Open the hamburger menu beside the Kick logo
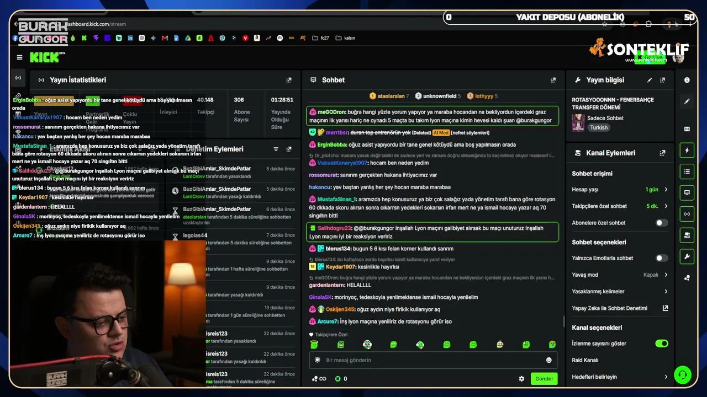The image size is (707, 397). tap(19, 57)
